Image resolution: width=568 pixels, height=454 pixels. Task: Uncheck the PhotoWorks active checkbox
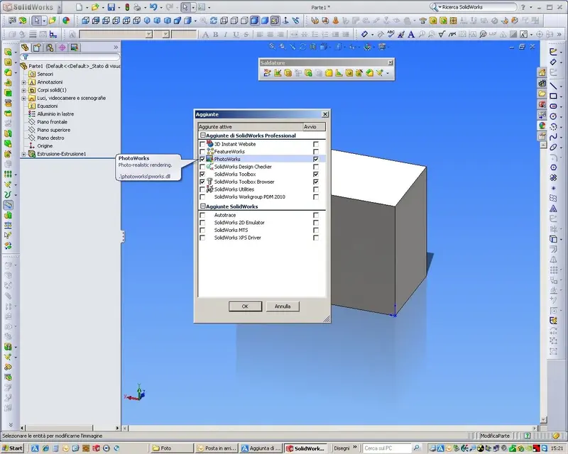[x=202, y=159]
